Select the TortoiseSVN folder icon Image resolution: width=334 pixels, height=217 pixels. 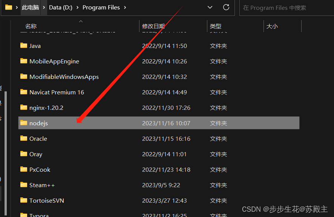(24, 200)
